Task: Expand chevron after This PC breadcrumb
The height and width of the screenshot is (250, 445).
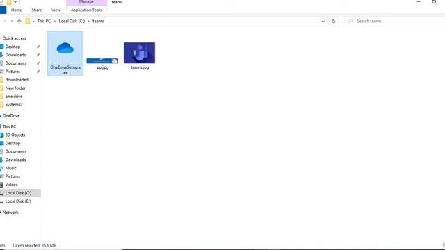Action: pyautogui.click(x=55, y=21)
